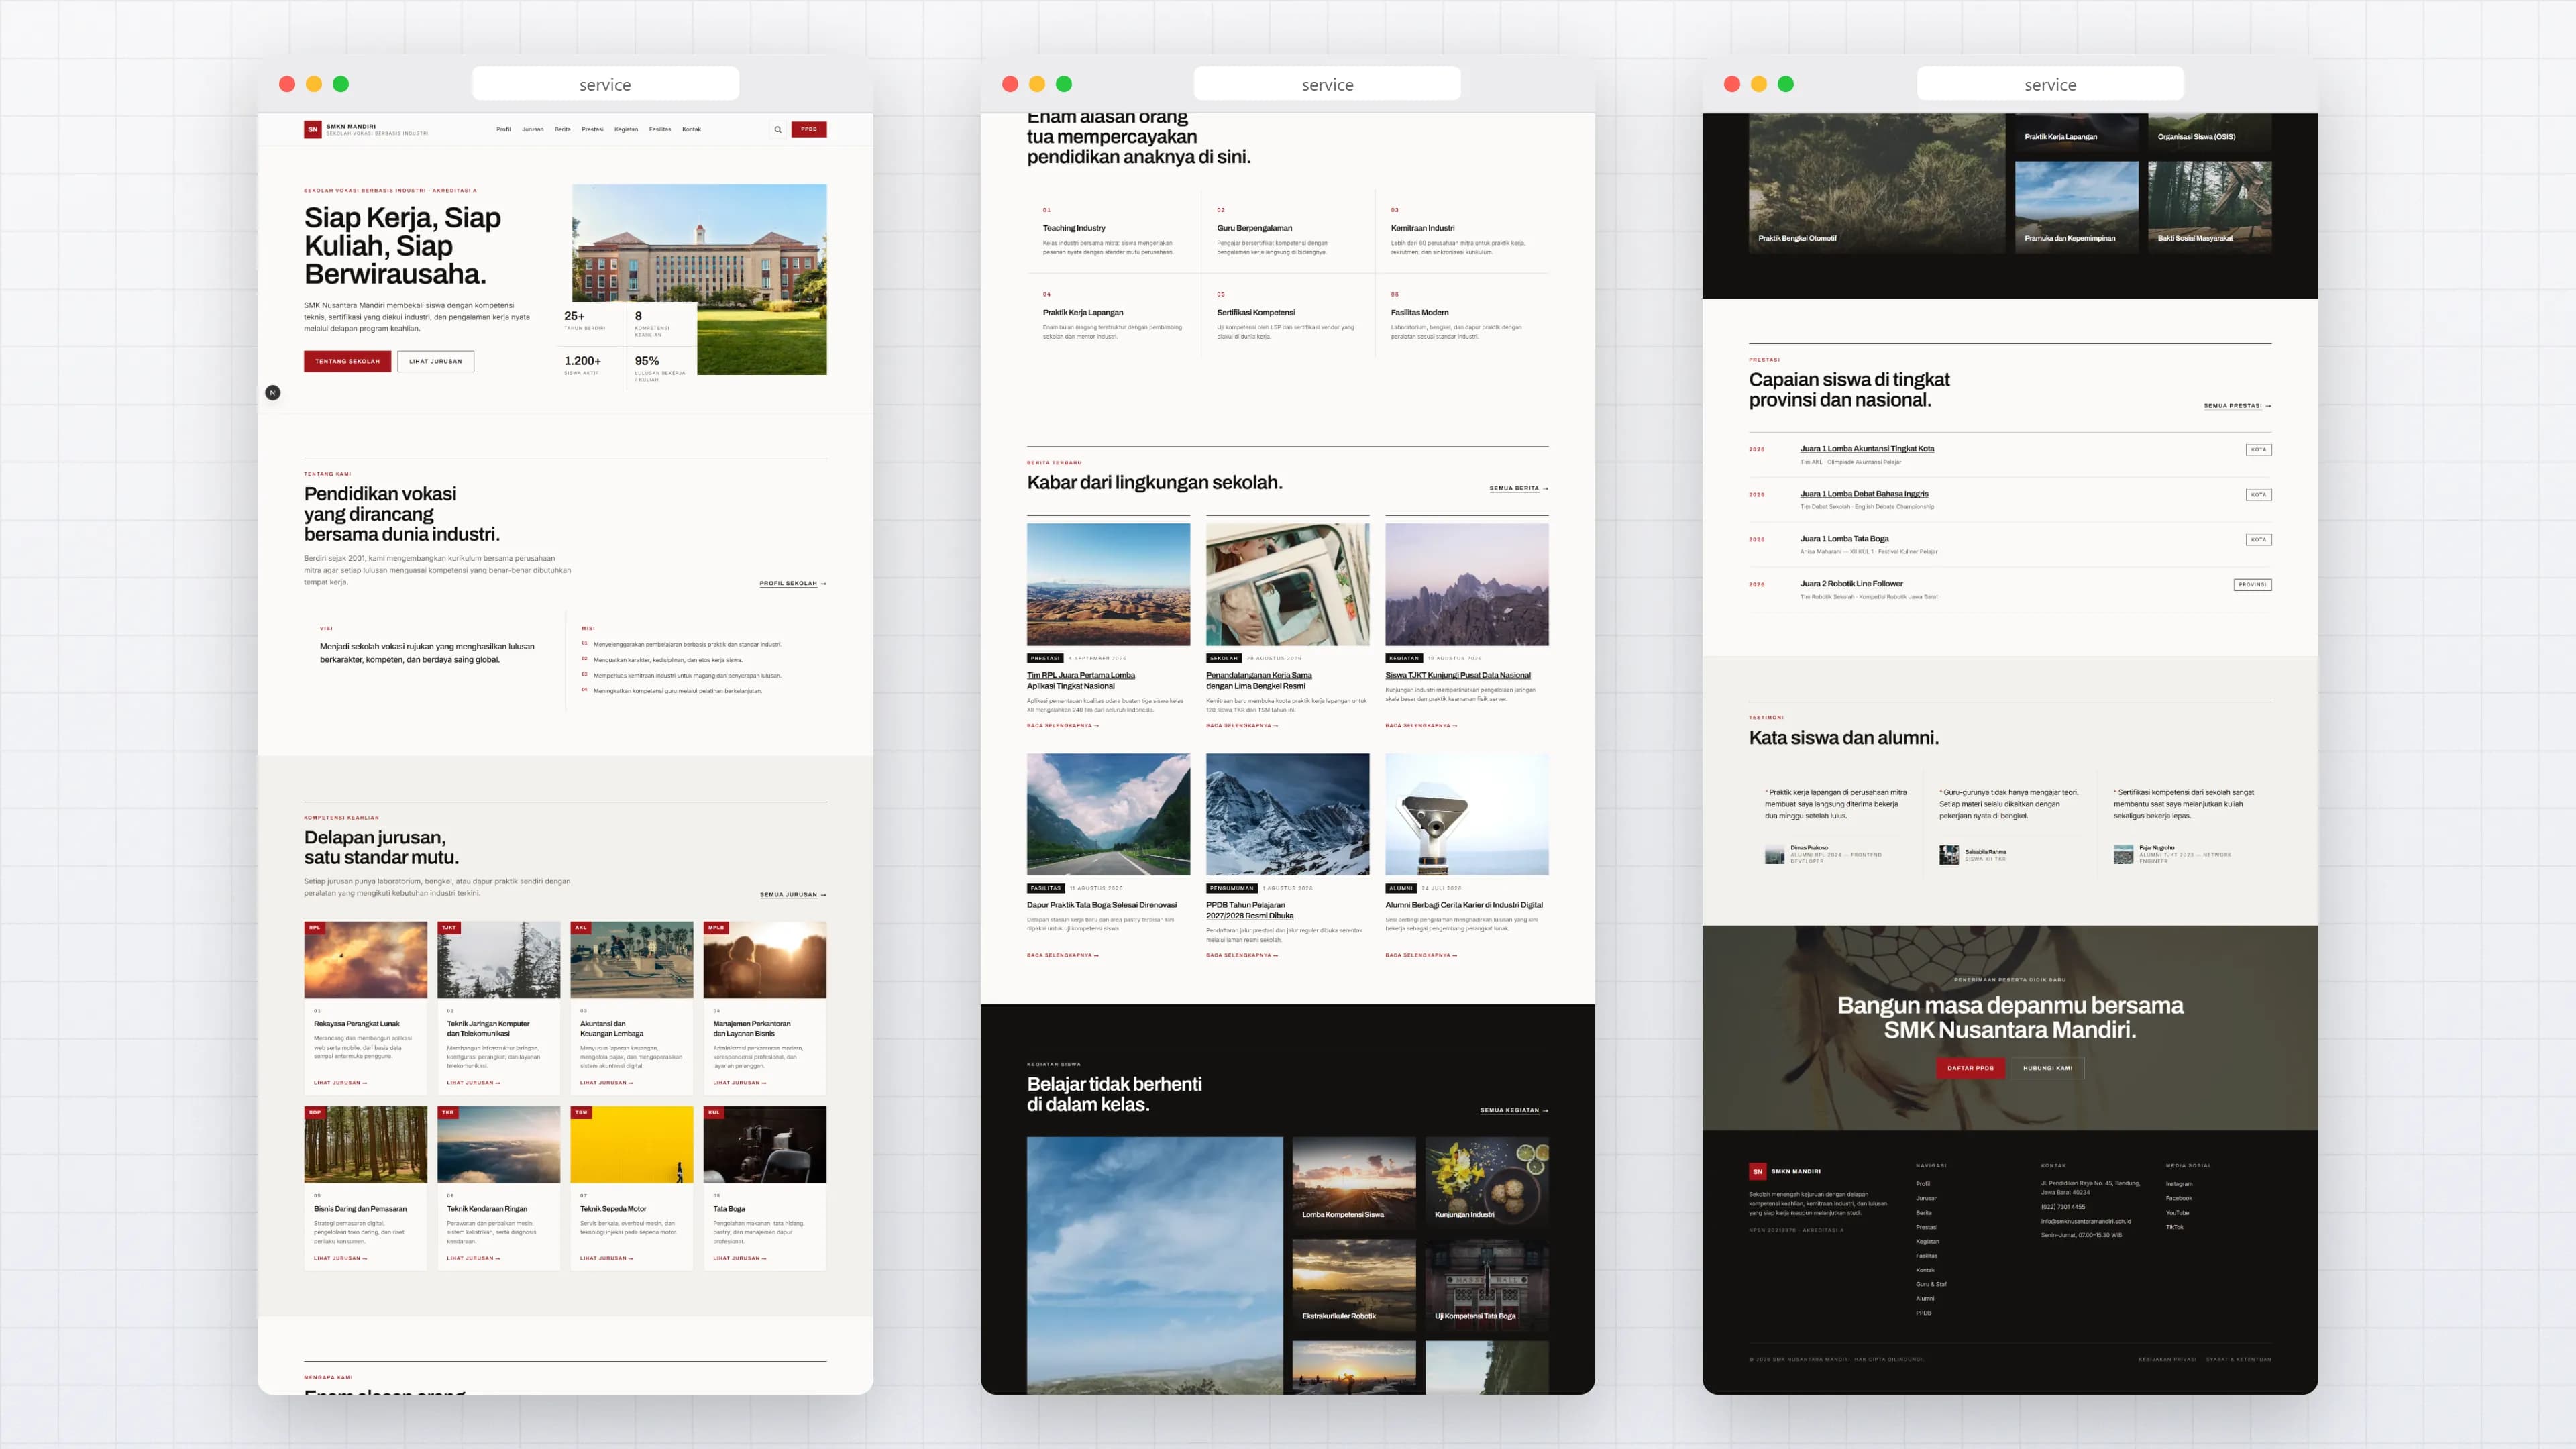Screen dimensions: 2576x1449
Task: Click Lihat Jurusan under Tata Boga
Action: coord(740,1258)
